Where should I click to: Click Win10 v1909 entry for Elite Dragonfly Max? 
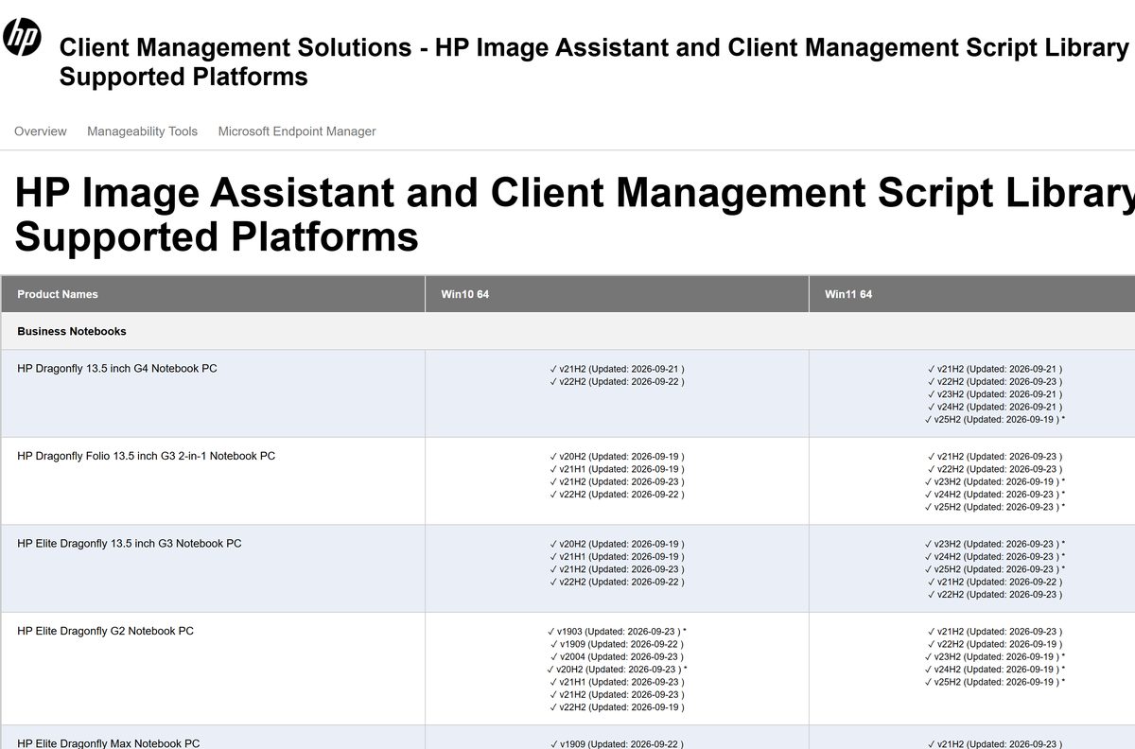pyautogui.click(x=617, y=744)
